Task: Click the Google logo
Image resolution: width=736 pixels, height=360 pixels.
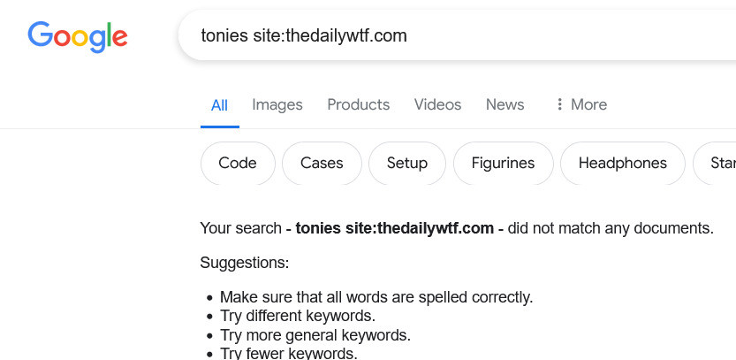Action: point(78,35)
